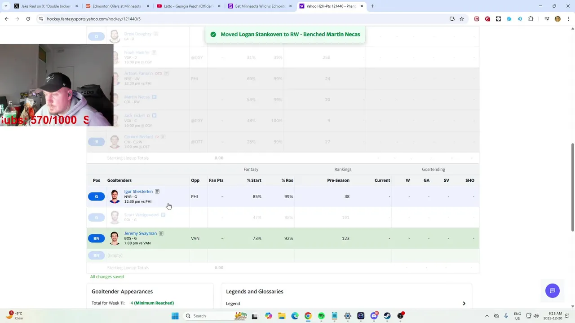Open the Chrome three-dot menu
Screen dimensions: 575x323
tap(568, 19)
